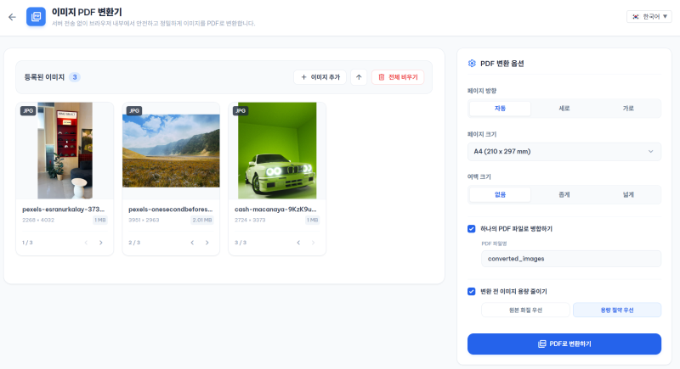680x369 pixels.
Task: Move image 3/3 left with previous arrow
Action: pyautogui.click(x=298, y=243)
